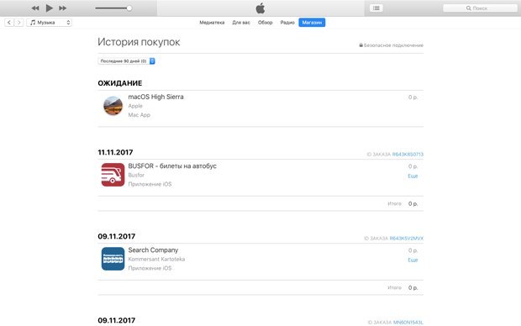Click the rewind previous track button

coord(35,8)
